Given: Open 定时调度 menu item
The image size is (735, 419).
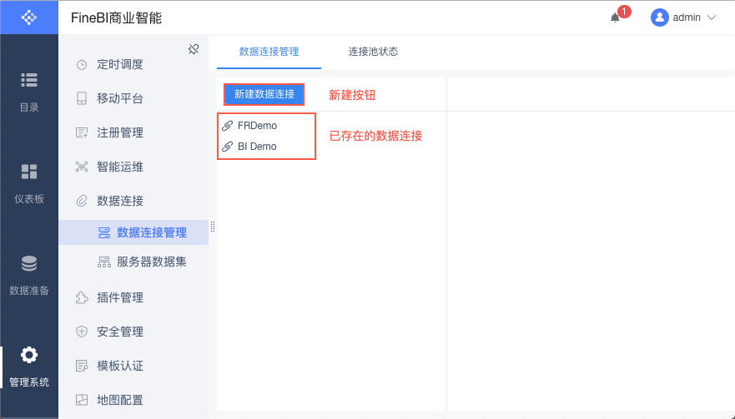Looking at the screenshot, I should click(120, 64).
